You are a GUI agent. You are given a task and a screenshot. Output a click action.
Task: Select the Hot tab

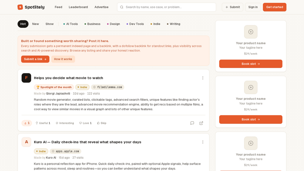pos(23,24)
